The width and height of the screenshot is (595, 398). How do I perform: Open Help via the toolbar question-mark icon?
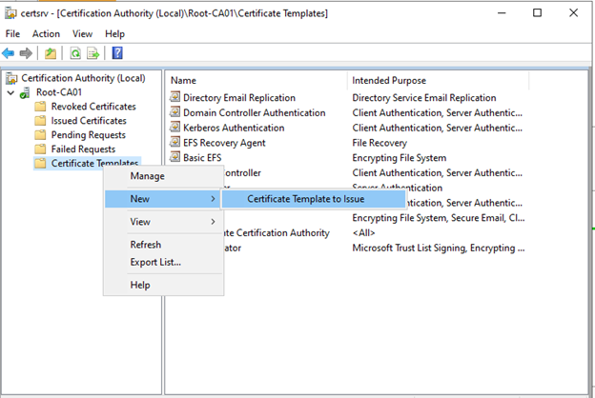click(116, 53)
